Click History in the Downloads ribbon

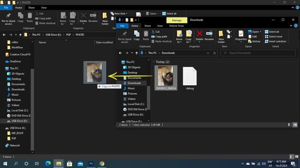pos(254,41)
